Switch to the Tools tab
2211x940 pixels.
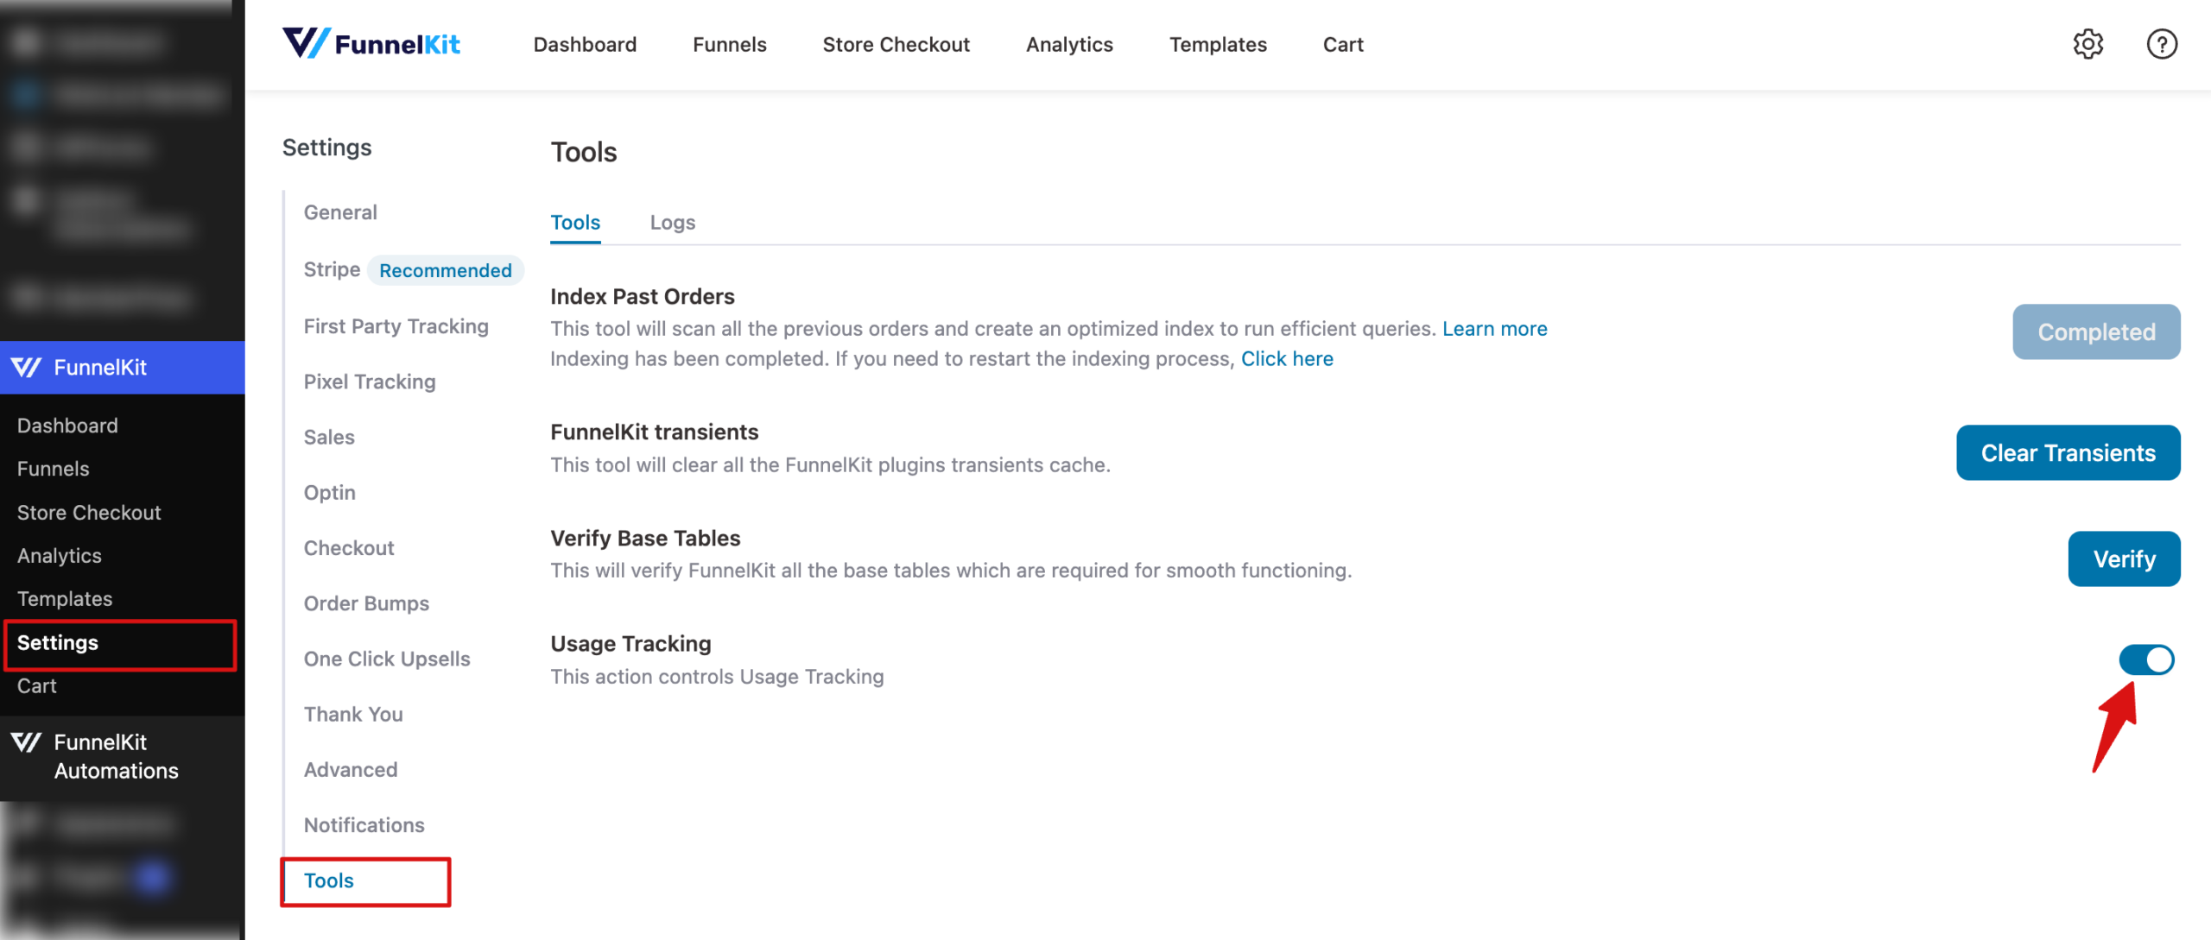574,222
